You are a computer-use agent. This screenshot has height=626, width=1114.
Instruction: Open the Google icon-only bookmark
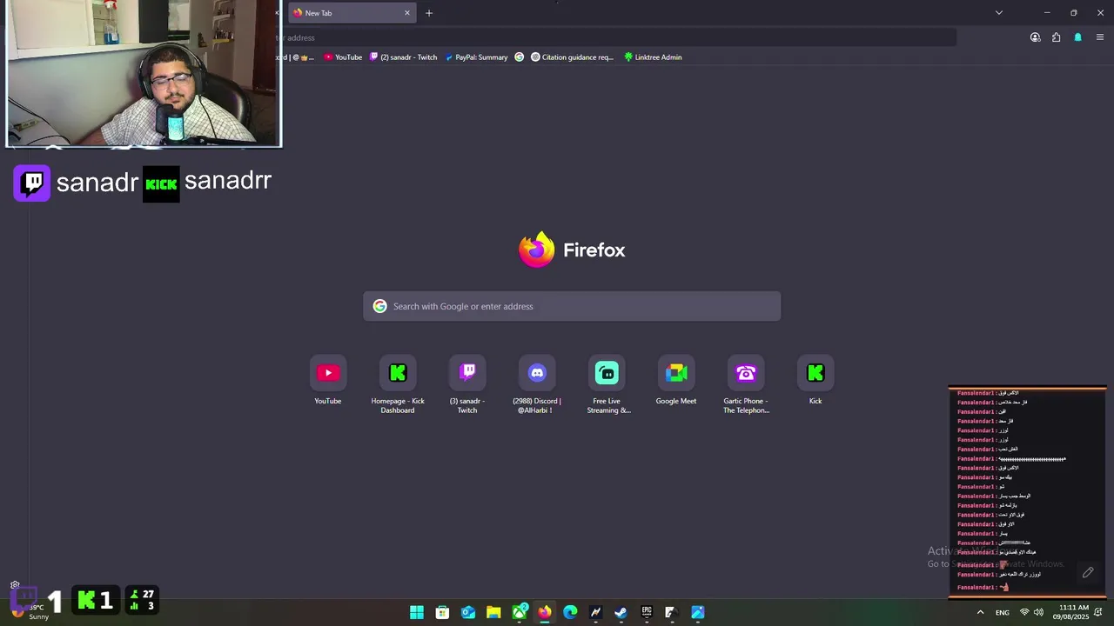click(x=520, y=57)
